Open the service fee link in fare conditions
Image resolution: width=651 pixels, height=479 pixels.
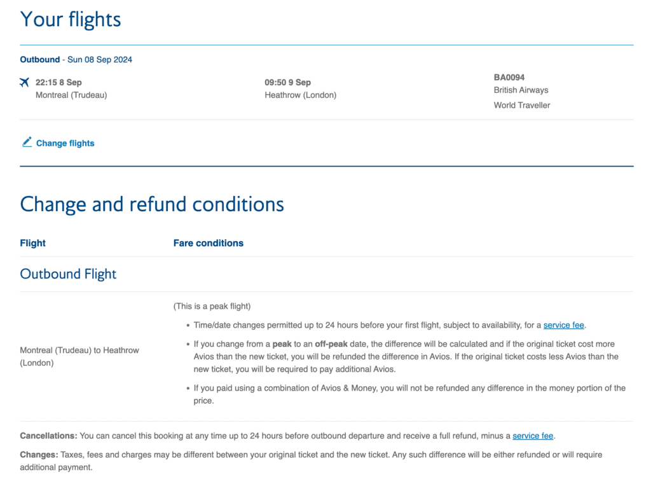(564, 324)
